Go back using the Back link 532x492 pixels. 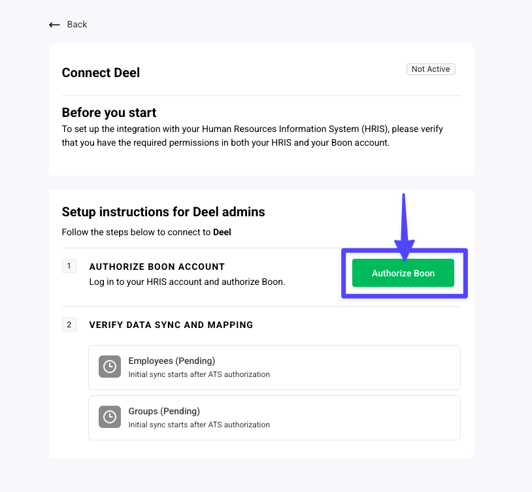[x=76, y=25]
